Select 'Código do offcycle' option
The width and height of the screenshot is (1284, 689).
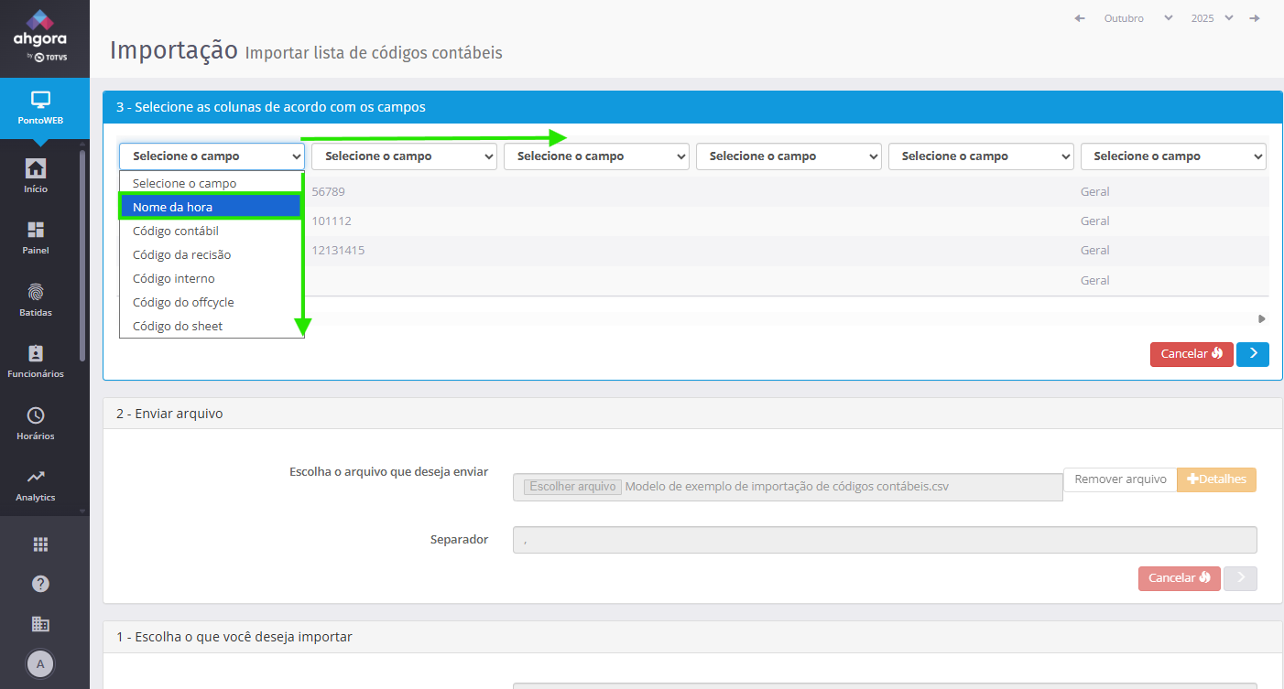pyautogui.click(x=212, y=302)
